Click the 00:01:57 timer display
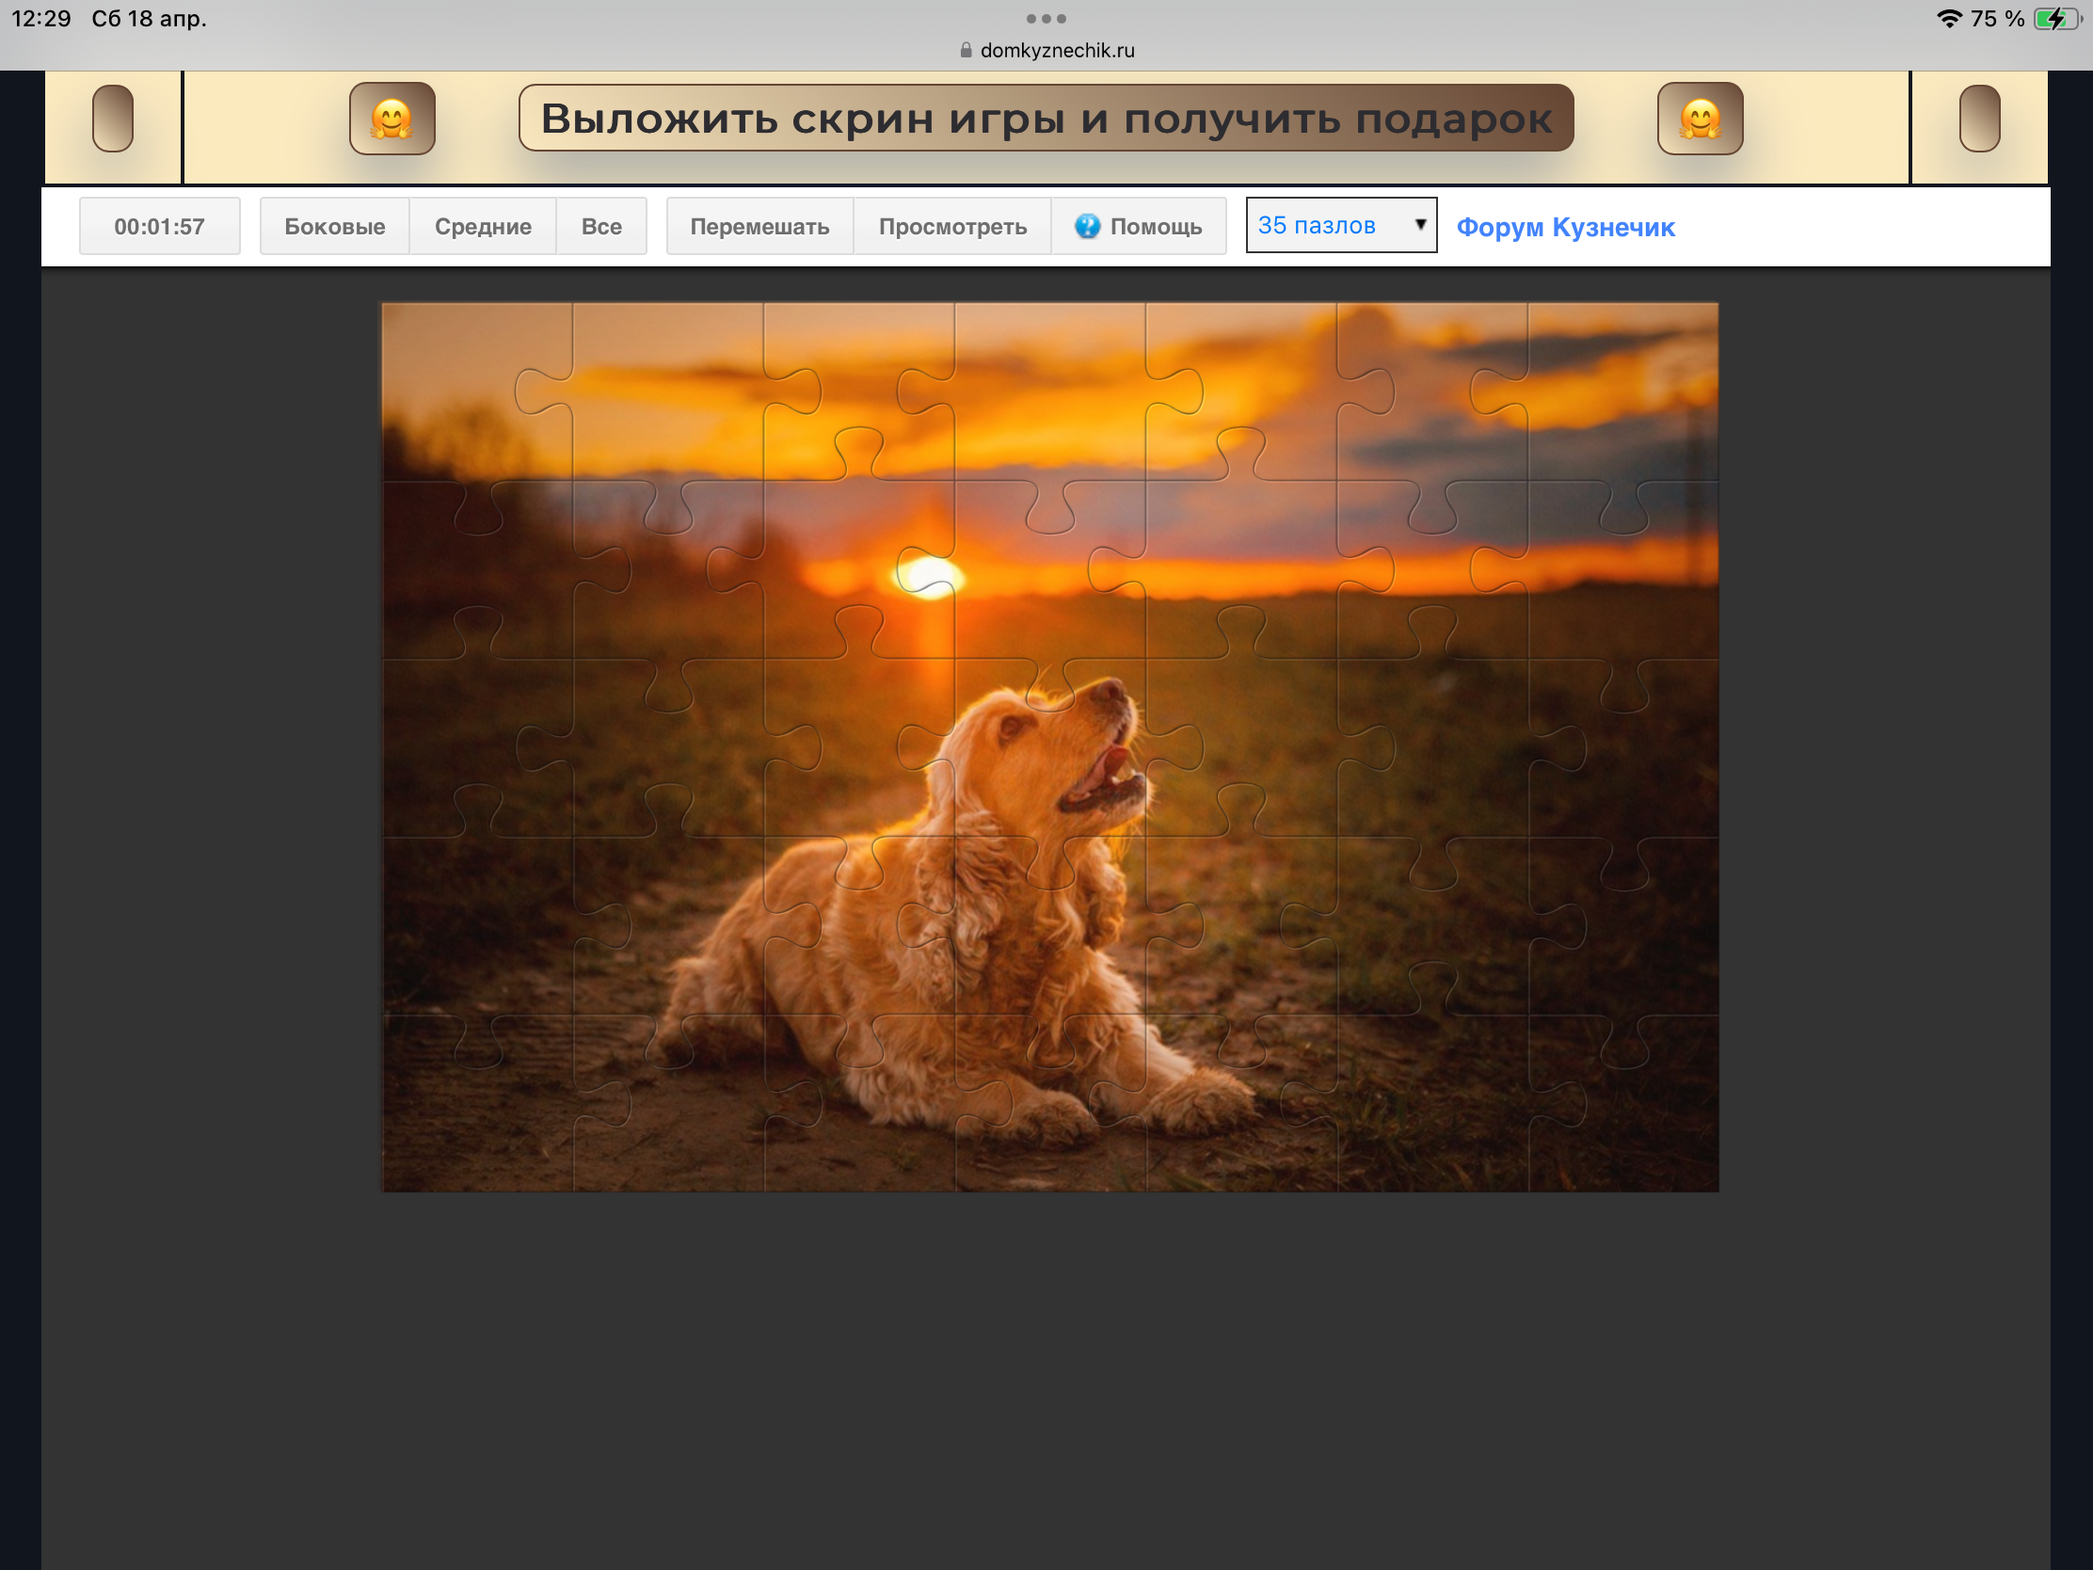Image resolution: width=2093 pixels, height=1570 pixels. pos(159,226)
